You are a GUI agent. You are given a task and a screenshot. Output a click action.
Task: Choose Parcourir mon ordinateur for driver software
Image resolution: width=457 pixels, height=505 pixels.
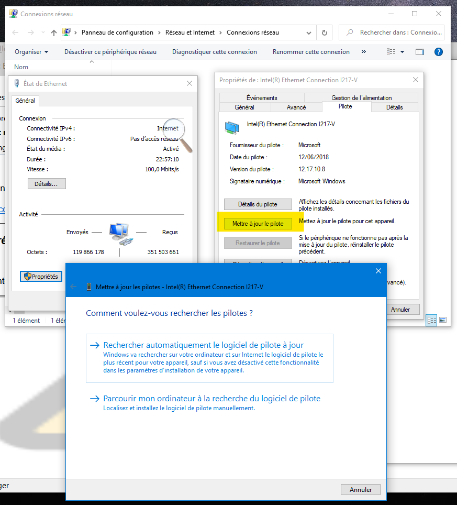[x=211, y=399]
